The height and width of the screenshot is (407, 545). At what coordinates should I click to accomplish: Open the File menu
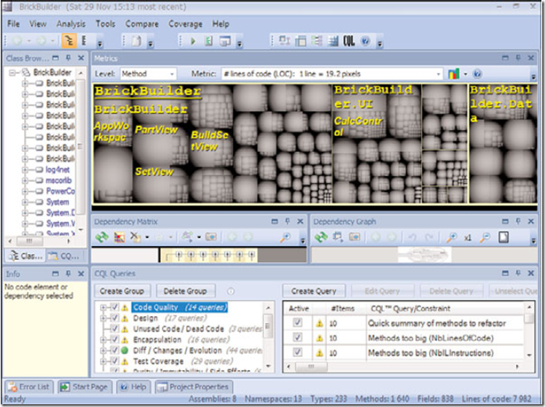(x=13, y=24)
